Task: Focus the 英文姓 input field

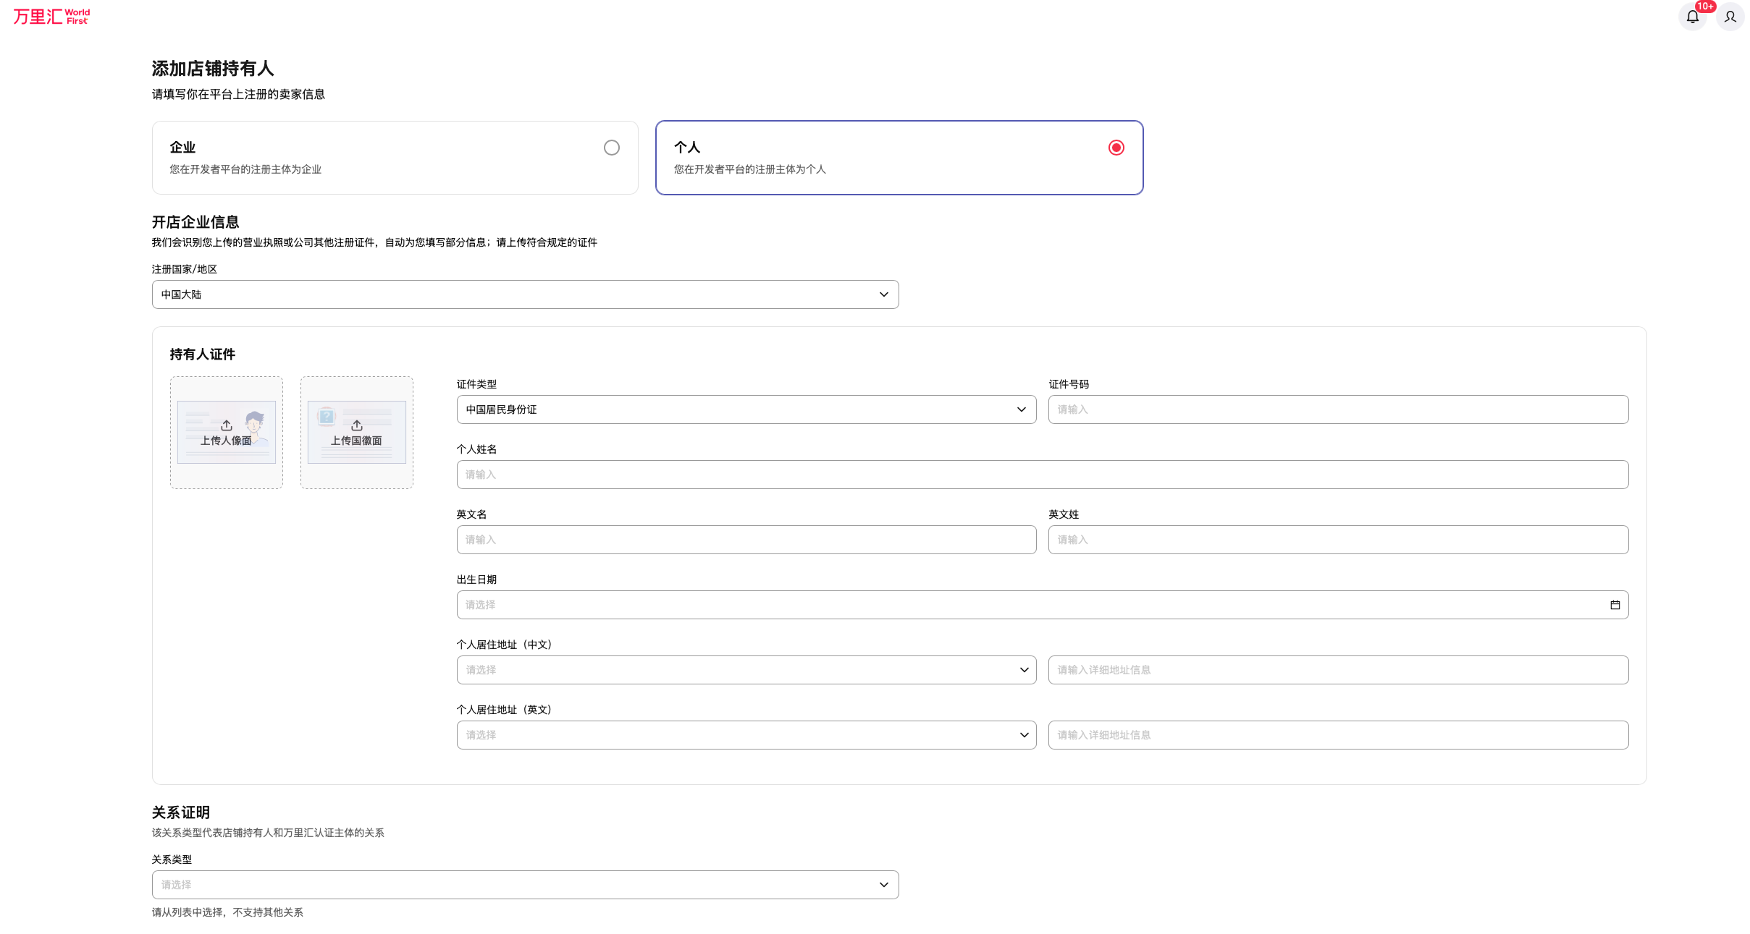Action: pyautogui.click(x=1338, y=540)
